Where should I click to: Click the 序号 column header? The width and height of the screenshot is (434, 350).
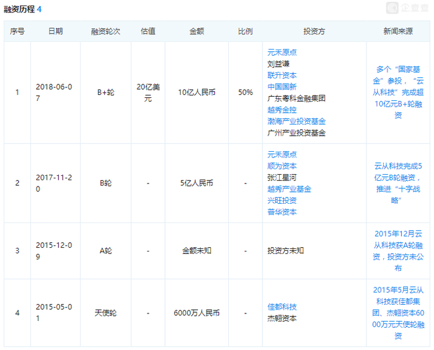click(17, 31)
